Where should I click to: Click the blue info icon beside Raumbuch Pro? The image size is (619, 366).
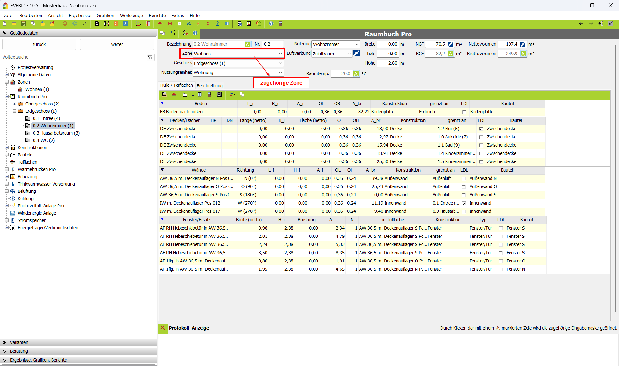click(195, 33)
